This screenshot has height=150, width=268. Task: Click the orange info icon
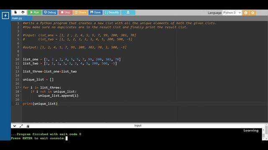point(246,13)
